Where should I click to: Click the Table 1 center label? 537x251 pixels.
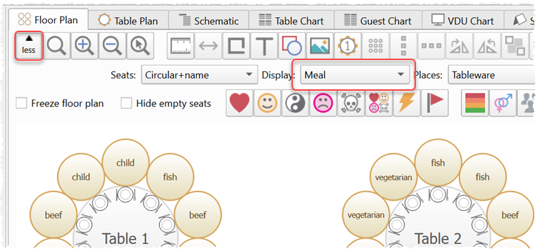125,238
